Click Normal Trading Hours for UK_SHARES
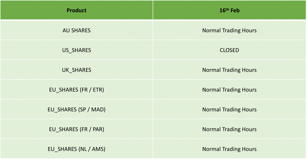307x159 pixels. coord(229,70)
